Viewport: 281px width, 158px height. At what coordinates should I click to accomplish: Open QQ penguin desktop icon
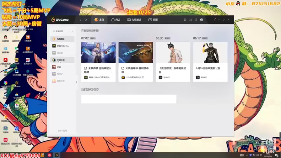click(5, 37)
